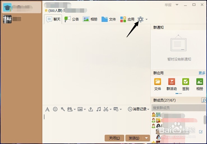Click the 群通知 panel header

(158, 27)
